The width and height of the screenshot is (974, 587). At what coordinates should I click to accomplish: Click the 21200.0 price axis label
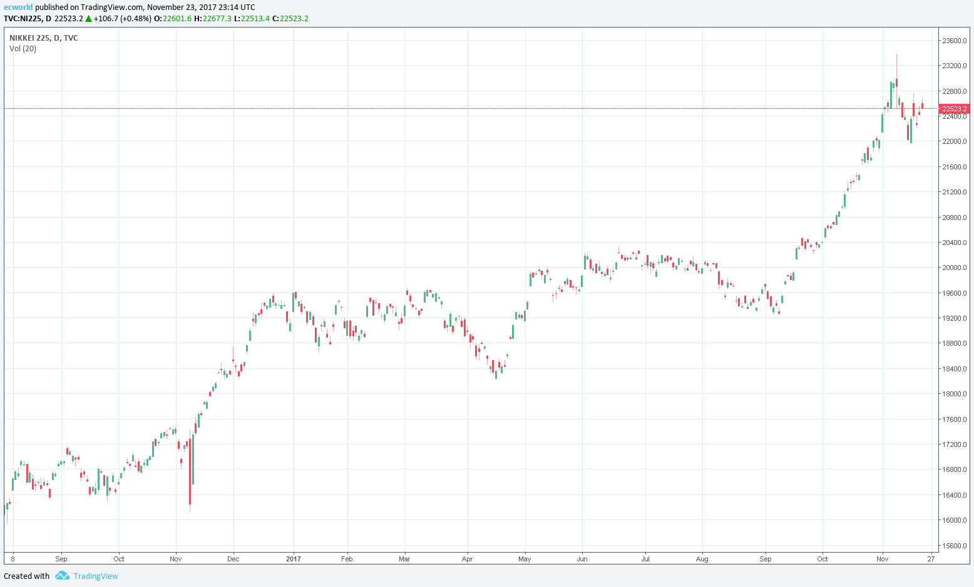(955, 192)
